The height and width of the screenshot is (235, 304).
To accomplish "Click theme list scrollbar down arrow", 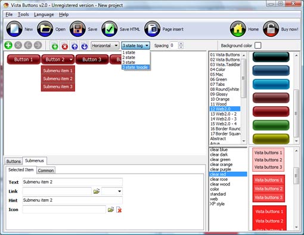I will point(244,141).
